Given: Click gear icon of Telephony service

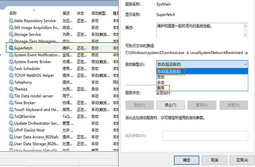Looking at the screenshot, I should 11,82.
